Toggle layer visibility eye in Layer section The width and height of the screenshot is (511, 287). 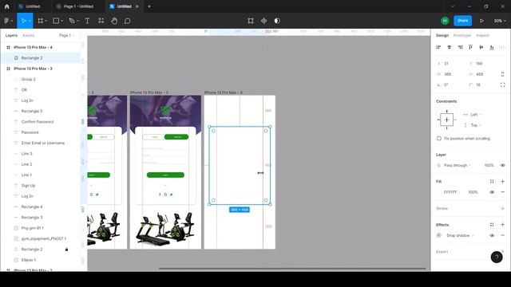502,165
